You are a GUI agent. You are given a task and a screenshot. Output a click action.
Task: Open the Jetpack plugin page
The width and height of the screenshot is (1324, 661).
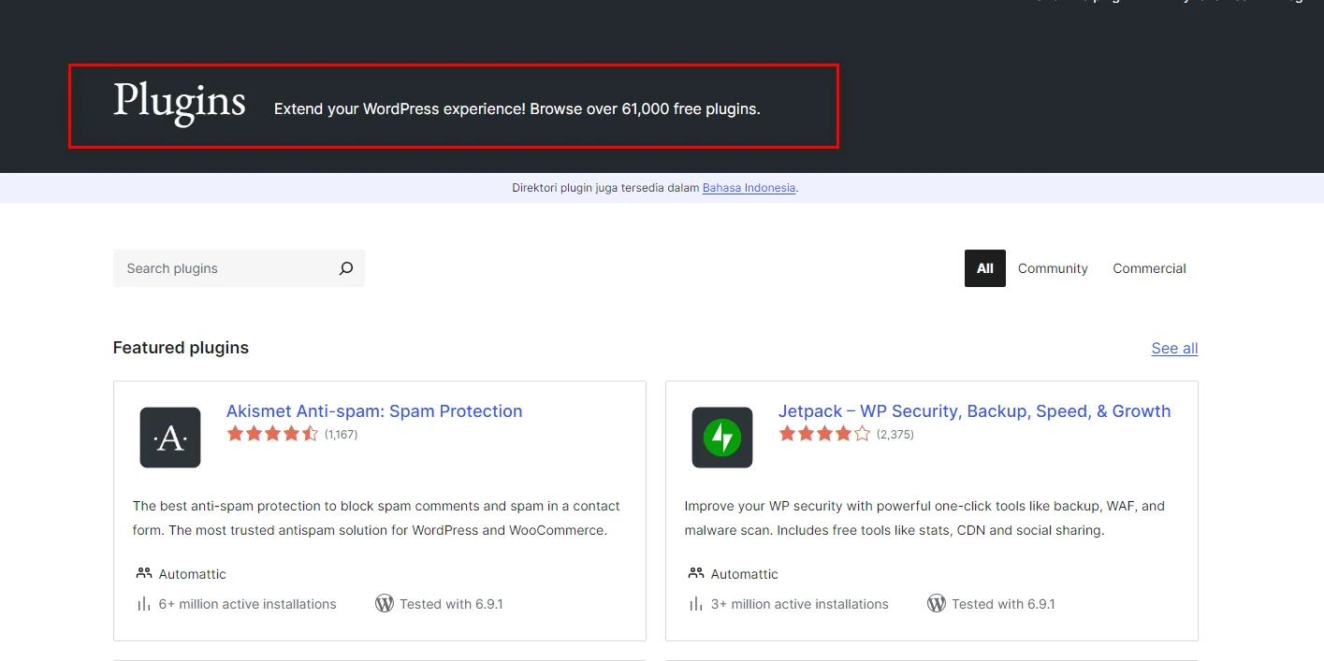tap(974, 410)
